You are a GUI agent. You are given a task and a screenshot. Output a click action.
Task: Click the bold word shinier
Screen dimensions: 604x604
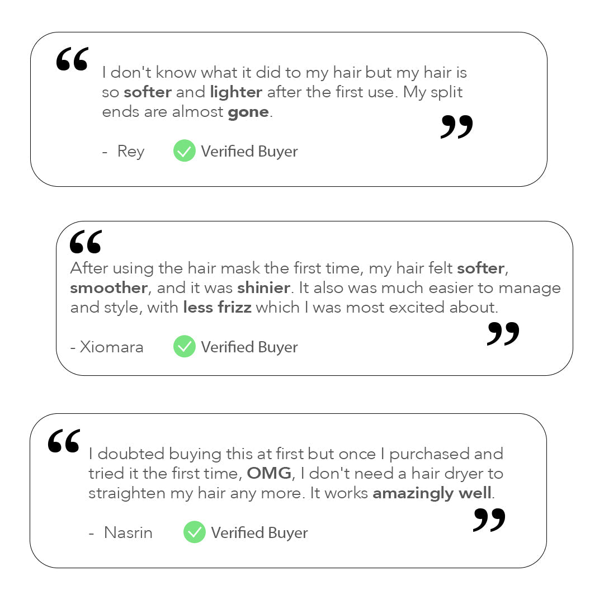click(263, 287)
